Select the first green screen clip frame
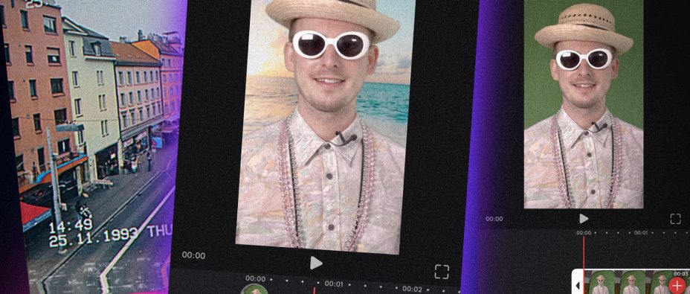This screenshot has width=690, height=294. [x=599, y=283]
